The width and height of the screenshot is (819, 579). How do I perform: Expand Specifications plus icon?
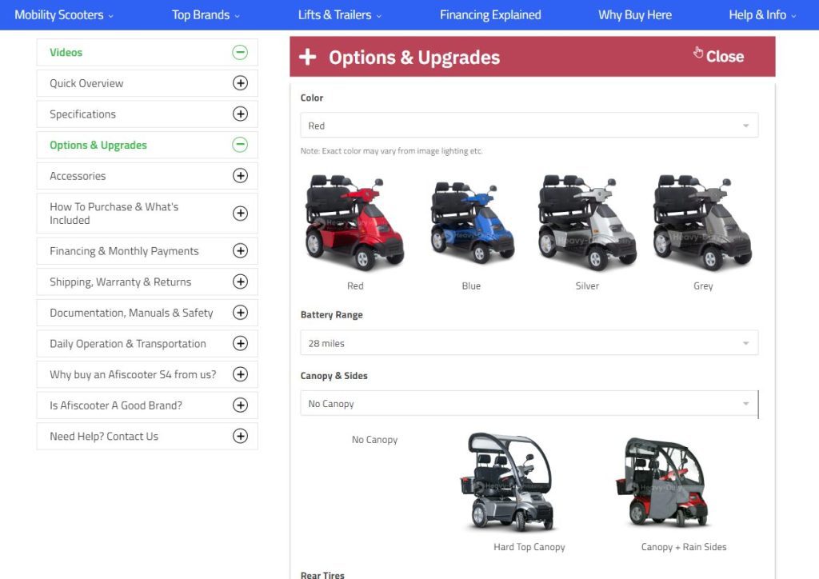point(240,114)
